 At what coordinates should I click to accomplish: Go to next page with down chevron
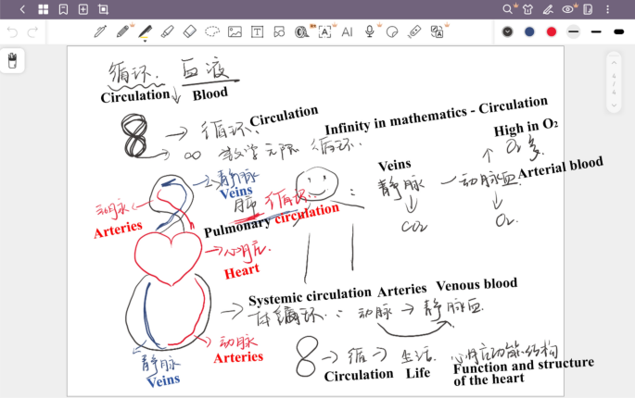coord(614,106)
